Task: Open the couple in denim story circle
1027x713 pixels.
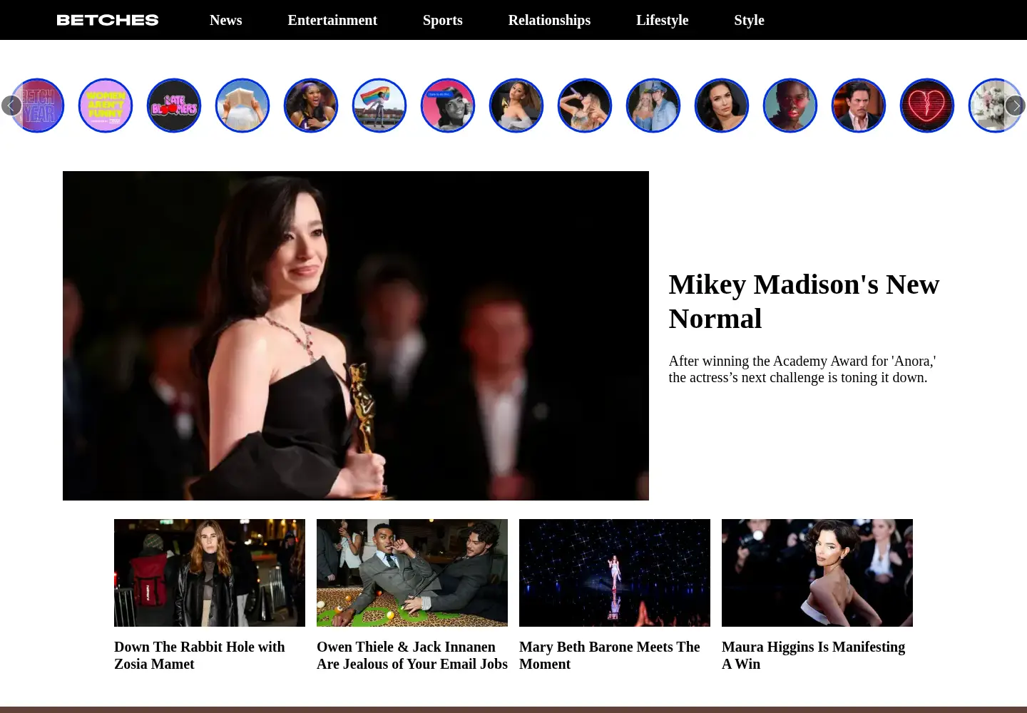Action: click(653, 106)
